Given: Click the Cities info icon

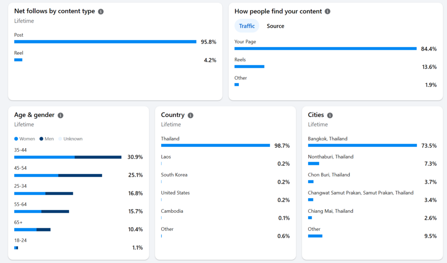Looking at the screenshot, I should click(330, 115).
